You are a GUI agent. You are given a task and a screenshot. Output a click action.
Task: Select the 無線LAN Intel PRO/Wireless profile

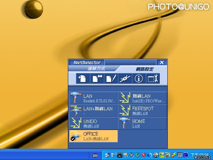(142, 98)
